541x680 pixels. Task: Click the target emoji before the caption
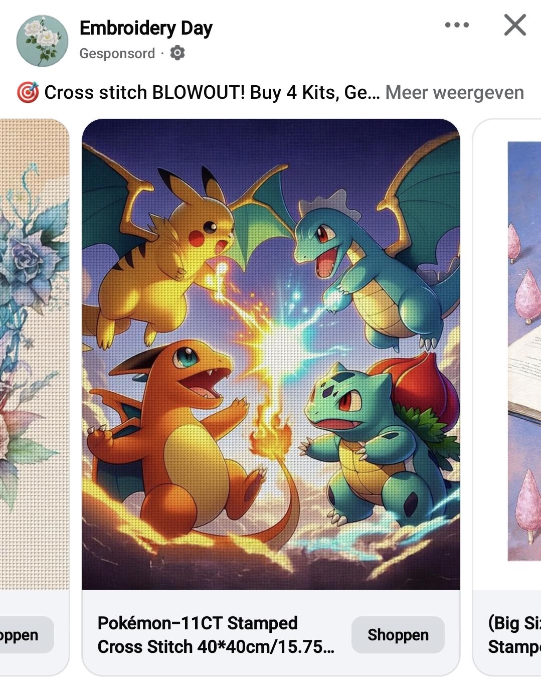tap(27, 93)
